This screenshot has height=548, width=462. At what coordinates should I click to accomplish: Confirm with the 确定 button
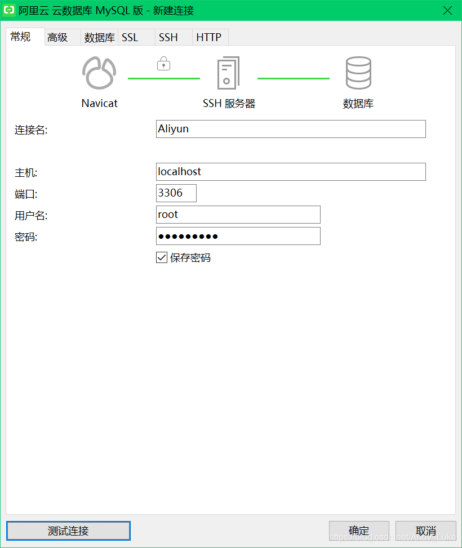(x=359, y=531)
